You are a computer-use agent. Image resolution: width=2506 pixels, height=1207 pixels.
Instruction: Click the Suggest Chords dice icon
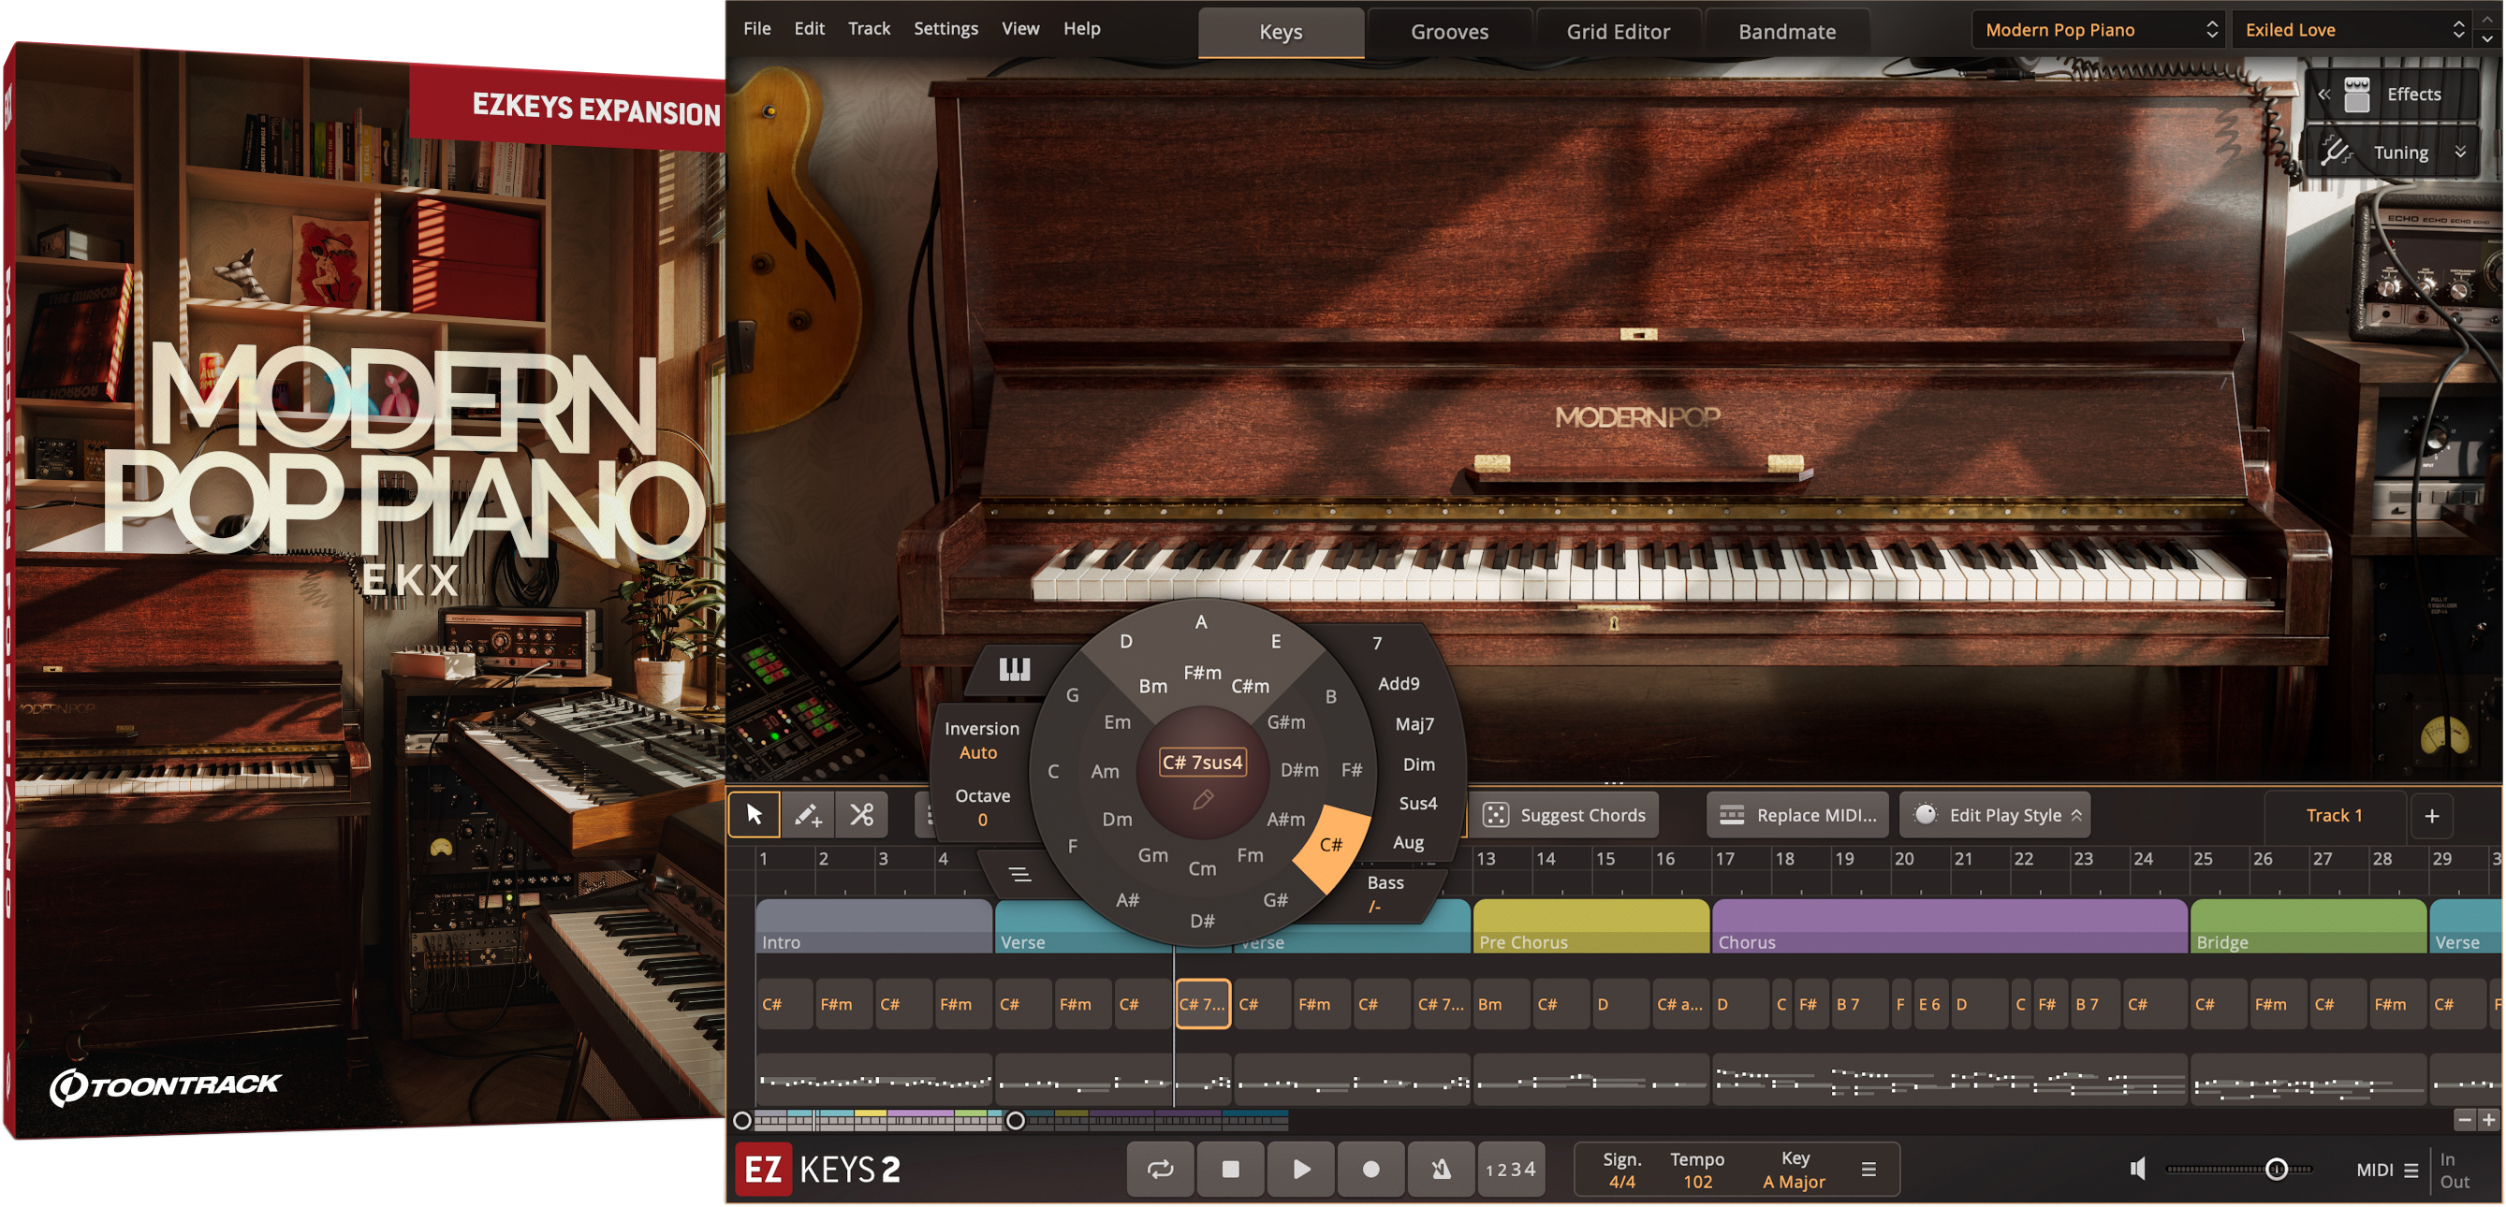(x=1495, y=815)
